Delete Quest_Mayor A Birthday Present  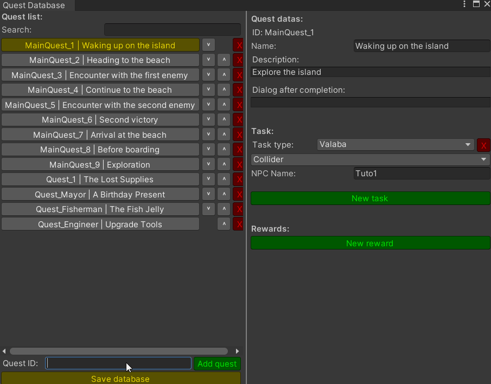[238, 194]
